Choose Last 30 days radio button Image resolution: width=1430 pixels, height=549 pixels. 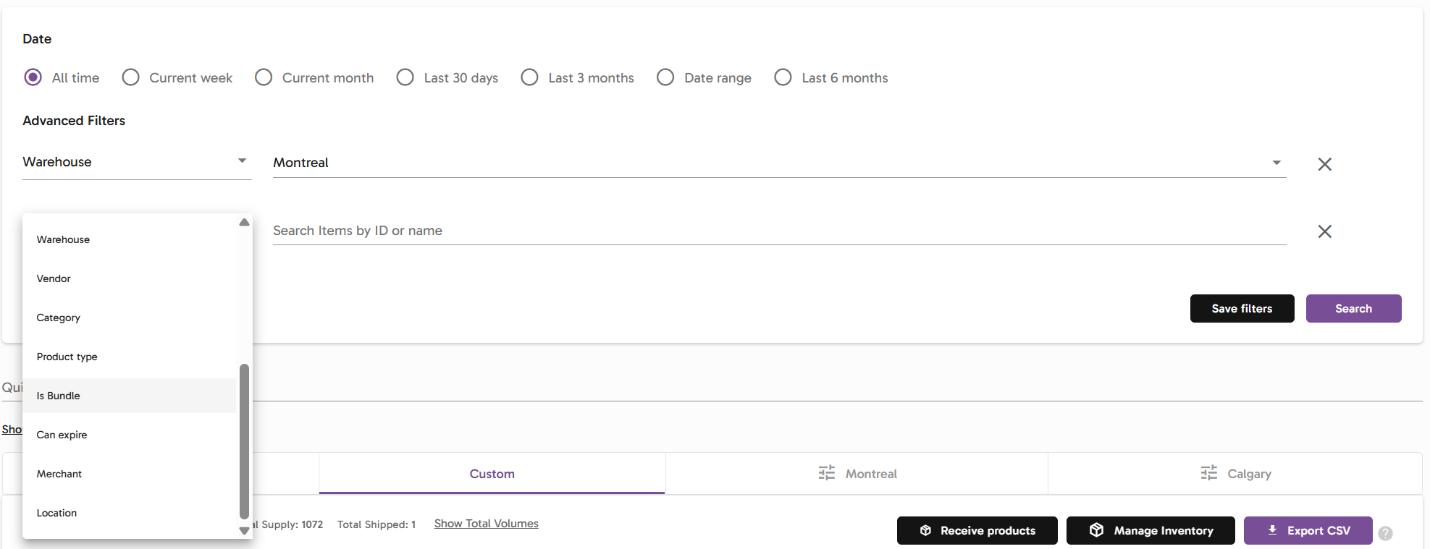(x=405, y=77)
